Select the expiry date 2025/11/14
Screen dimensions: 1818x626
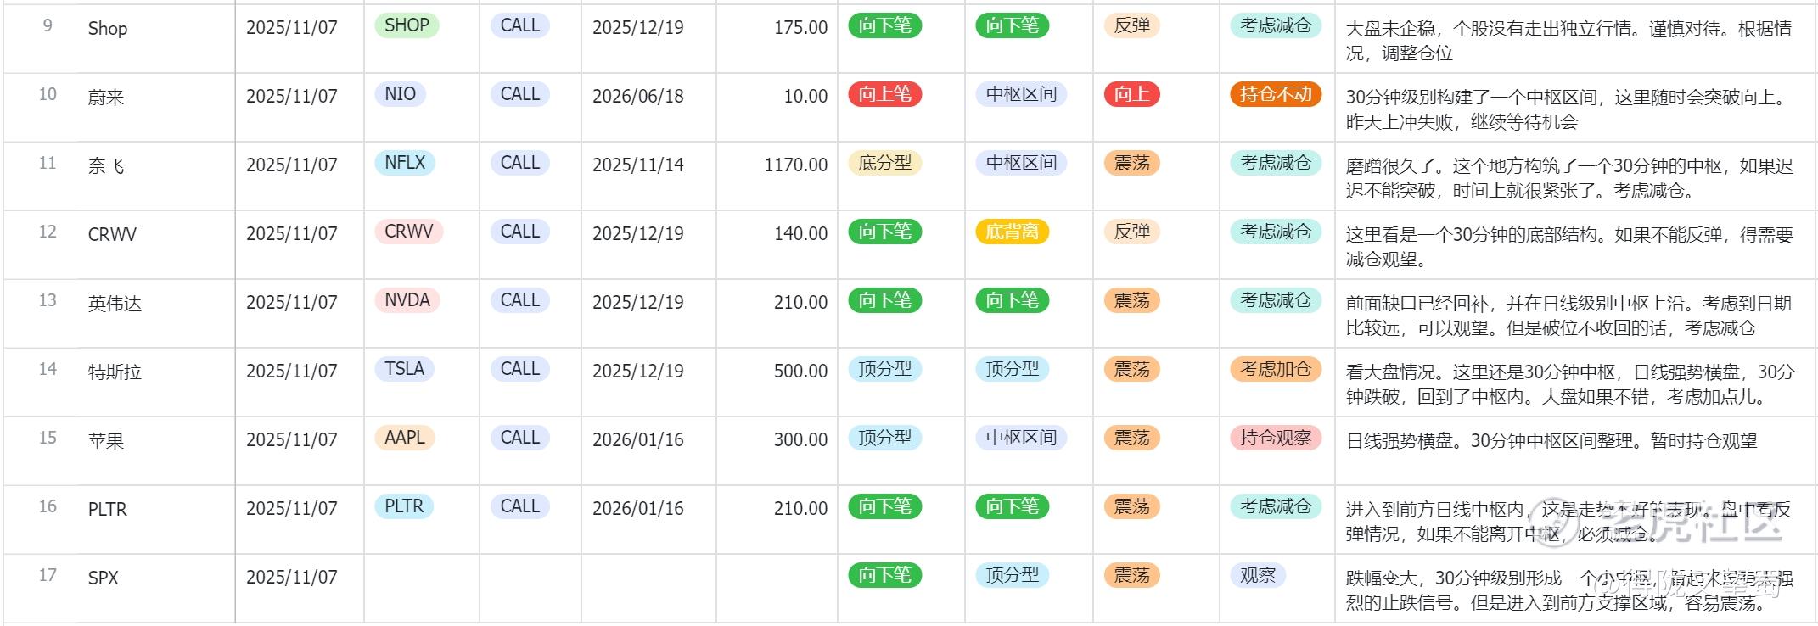tap(637, 165)
